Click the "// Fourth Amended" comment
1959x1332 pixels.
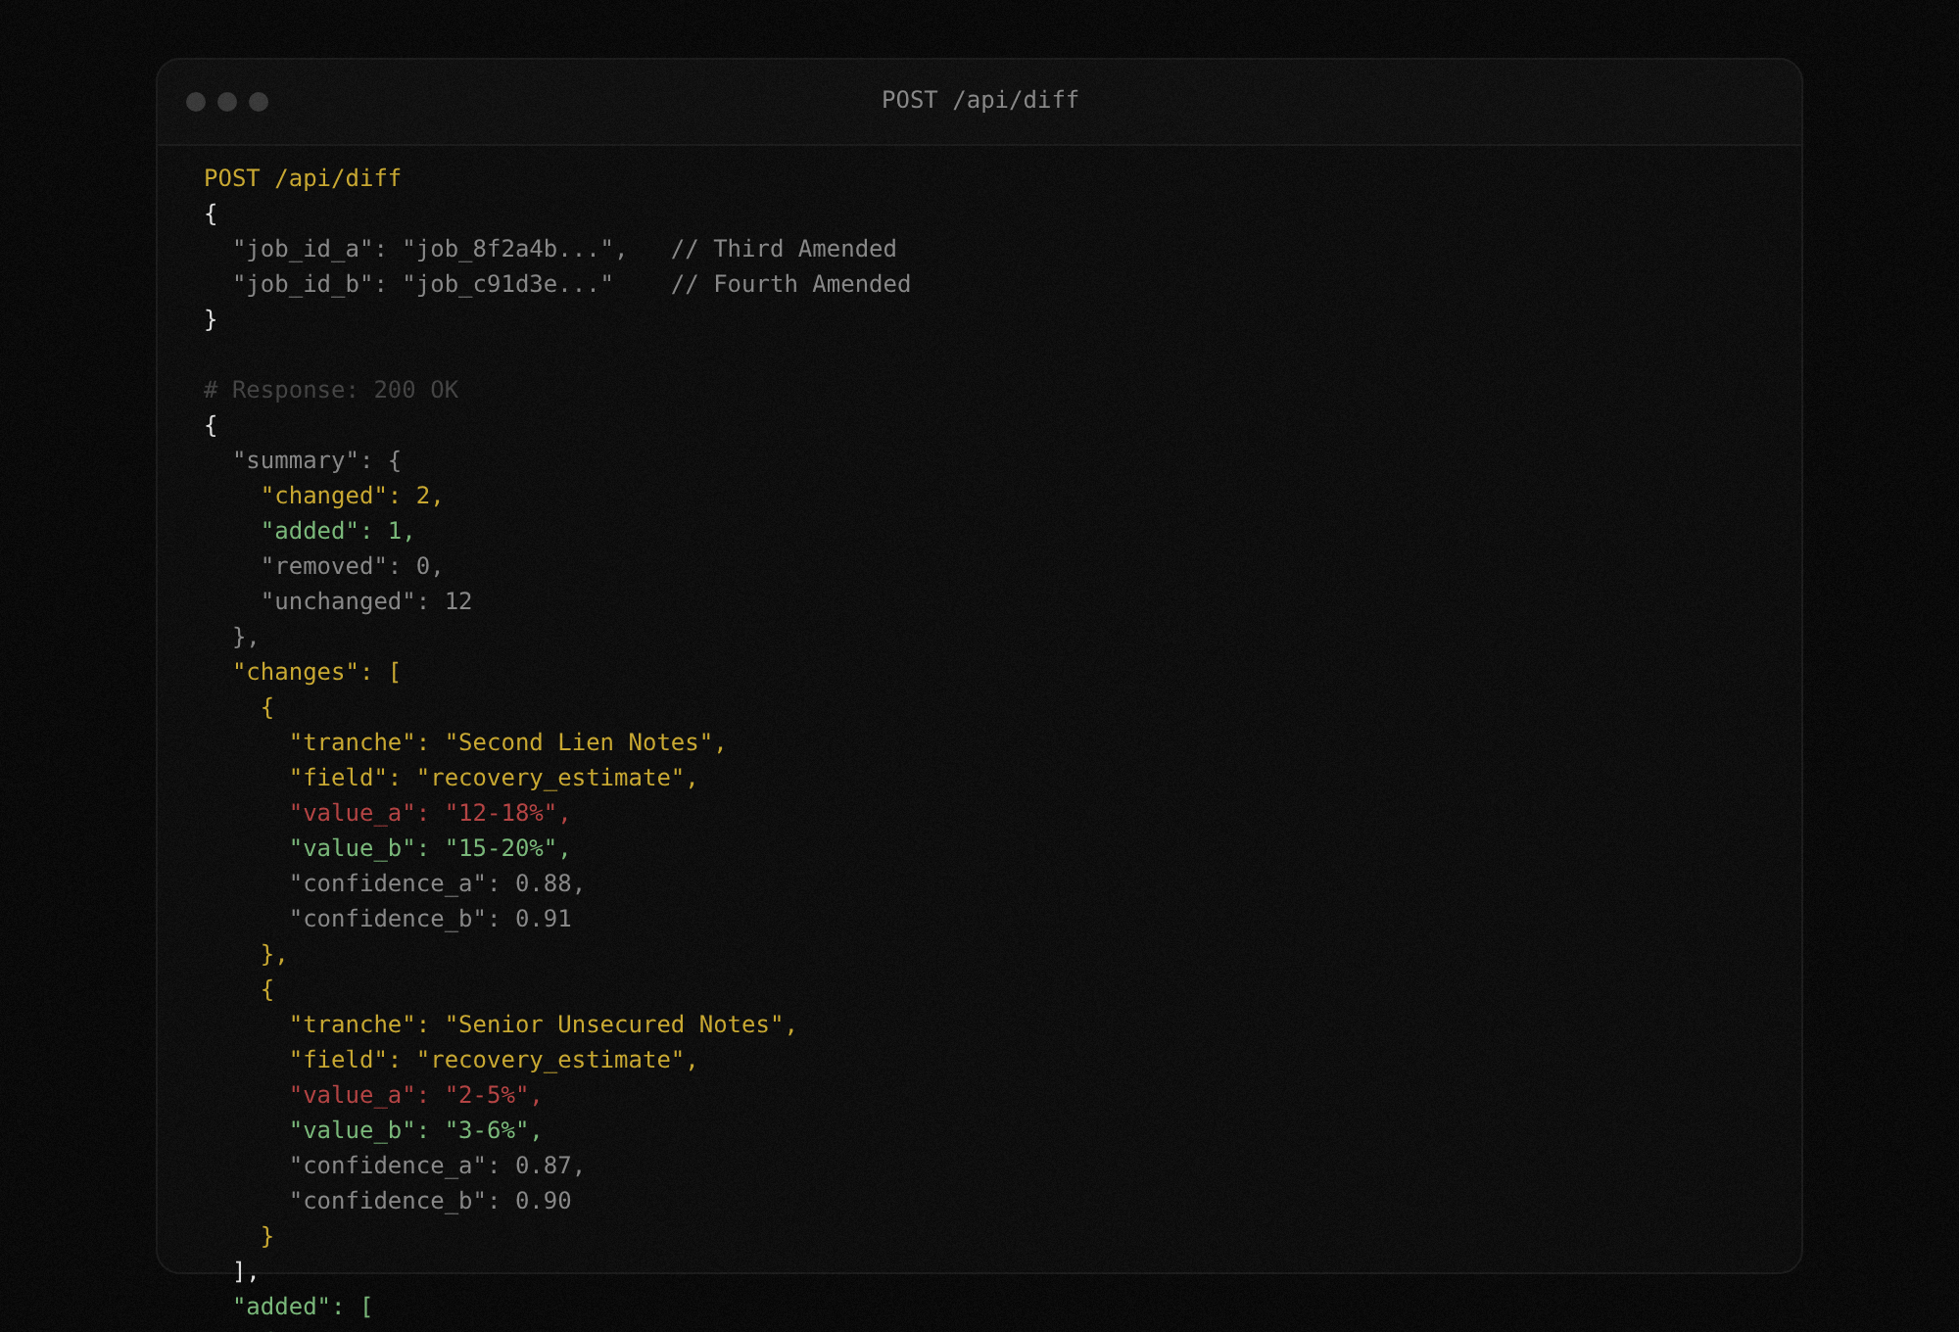tap(790, 284)
